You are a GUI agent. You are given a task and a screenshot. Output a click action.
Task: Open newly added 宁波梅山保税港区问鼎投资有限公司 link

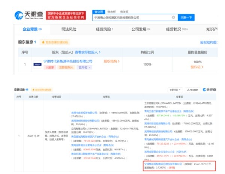coord(163,164)
